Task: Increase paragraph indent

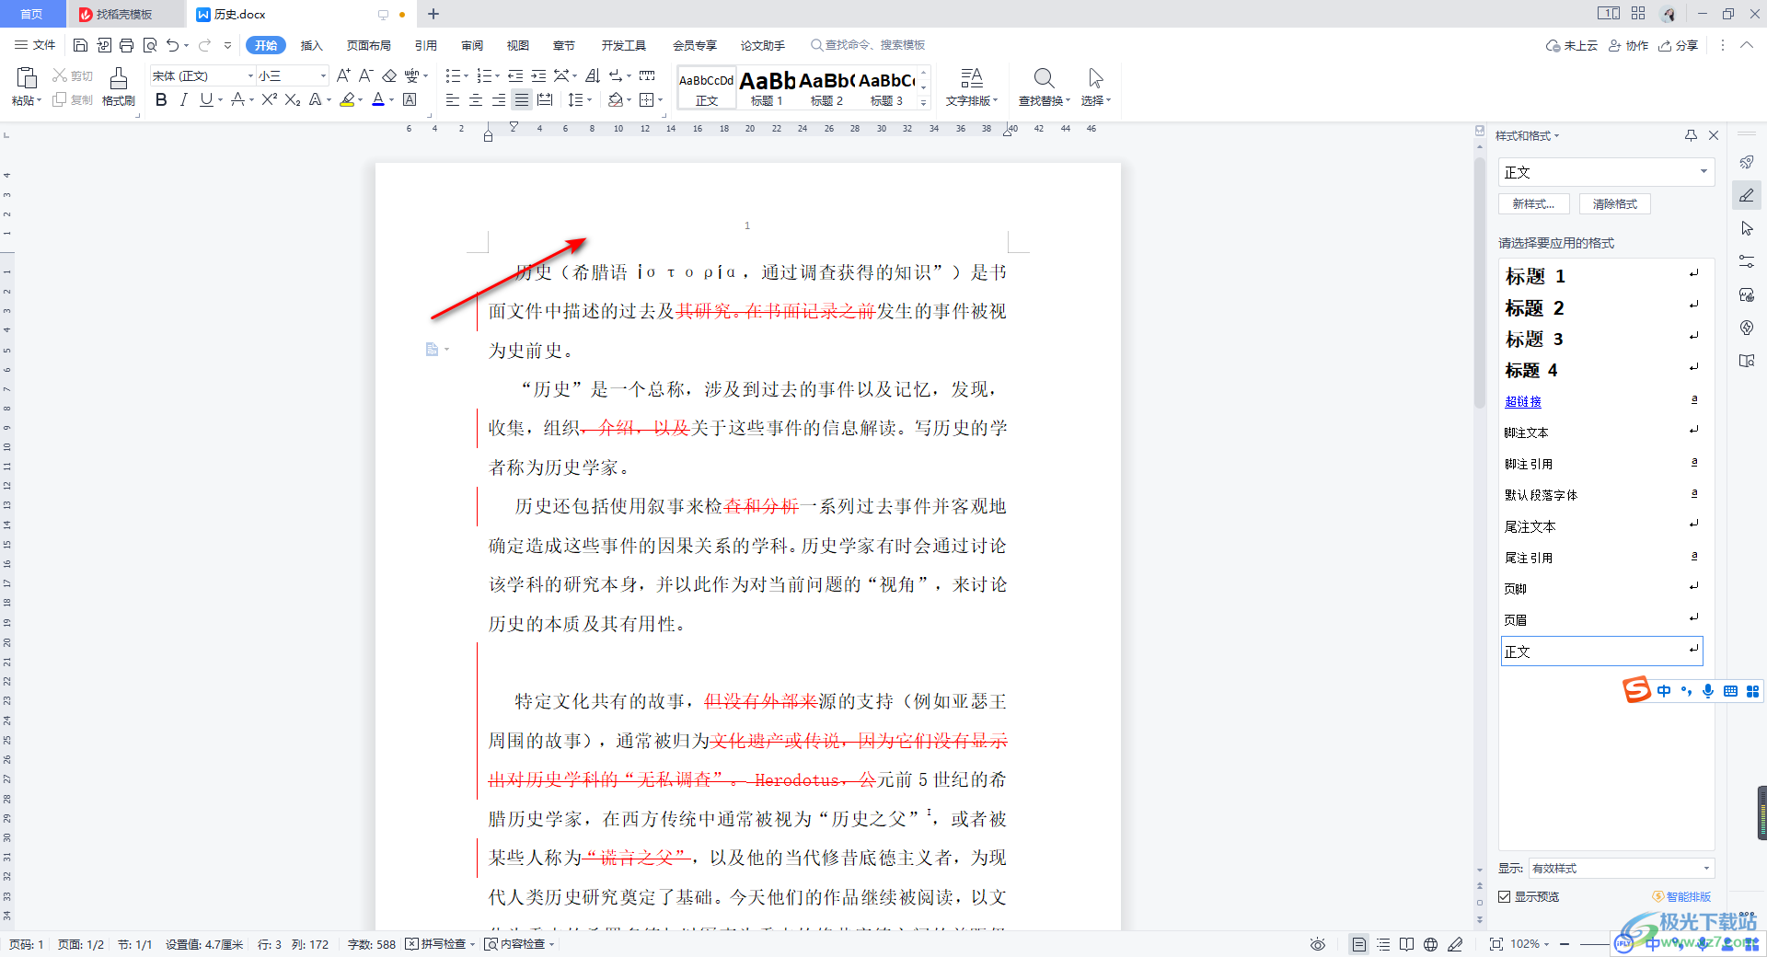Action: pyautogui.click(x=538, y=75)
